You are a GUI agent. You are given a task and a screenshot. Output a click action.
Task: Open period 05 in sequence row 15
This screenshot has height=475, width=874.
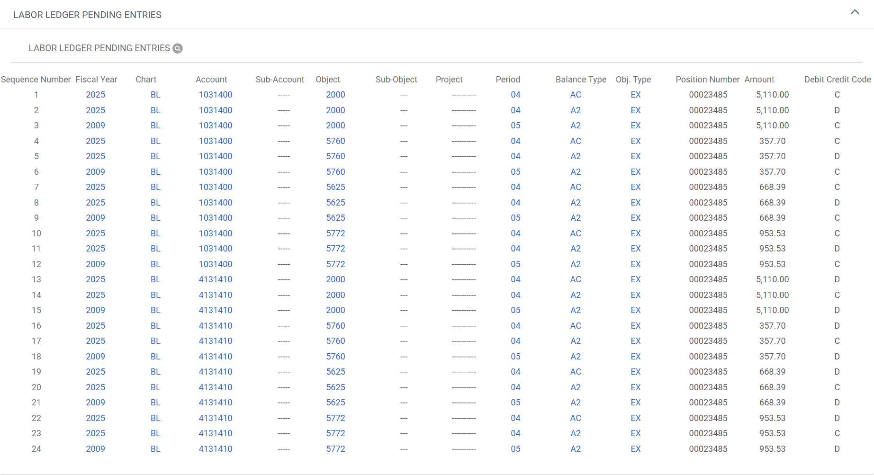tap(515, 310)
